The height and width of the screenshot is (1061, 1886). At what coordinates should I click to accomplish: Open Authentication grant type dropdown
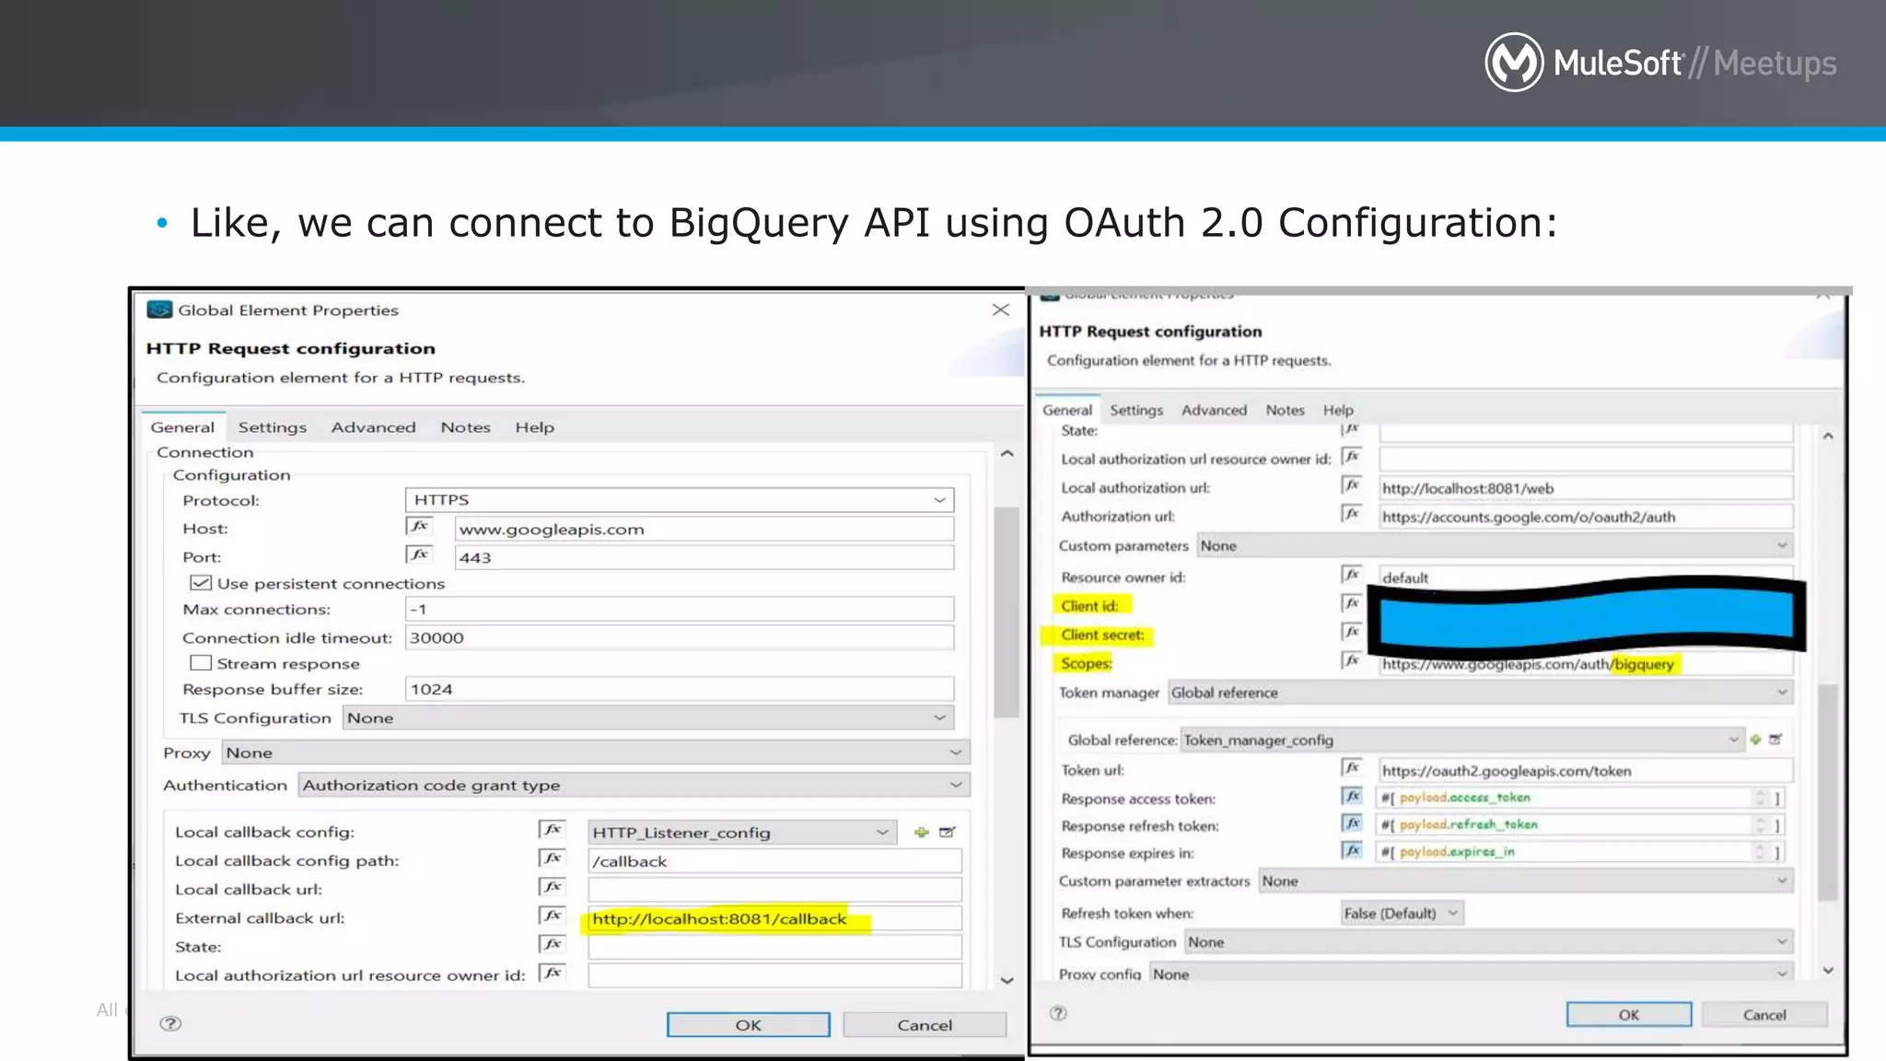pos(634,785)
